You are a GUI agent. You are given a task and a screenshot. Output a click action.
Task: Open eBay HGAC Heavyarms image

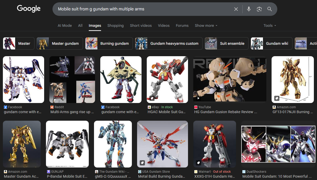click(x=167, y=80)
